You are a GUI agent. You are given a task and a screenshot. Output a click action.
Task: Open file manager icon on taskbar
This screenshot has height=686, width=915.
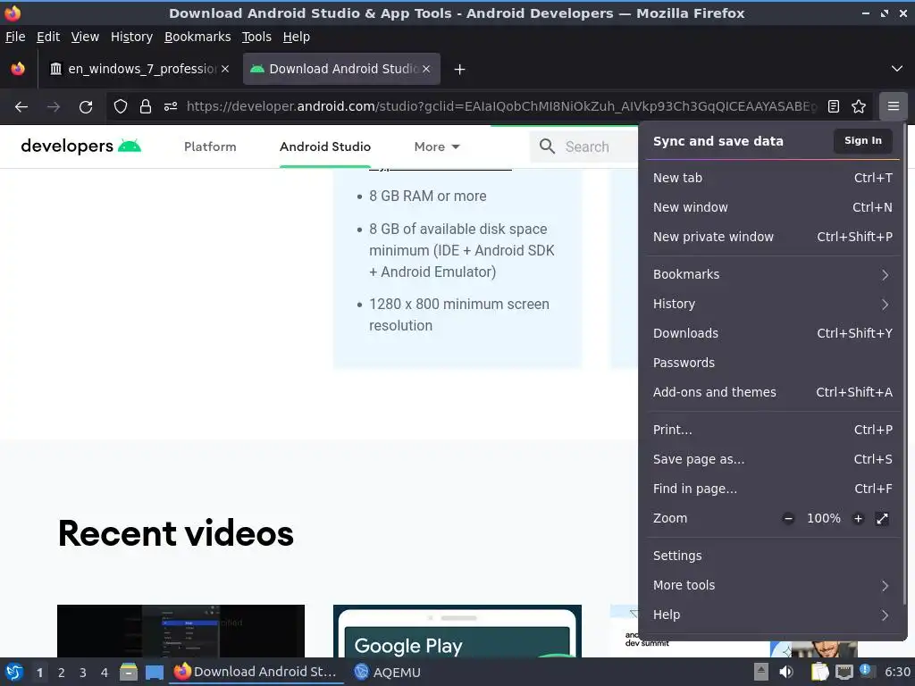[x=129, y=672]
